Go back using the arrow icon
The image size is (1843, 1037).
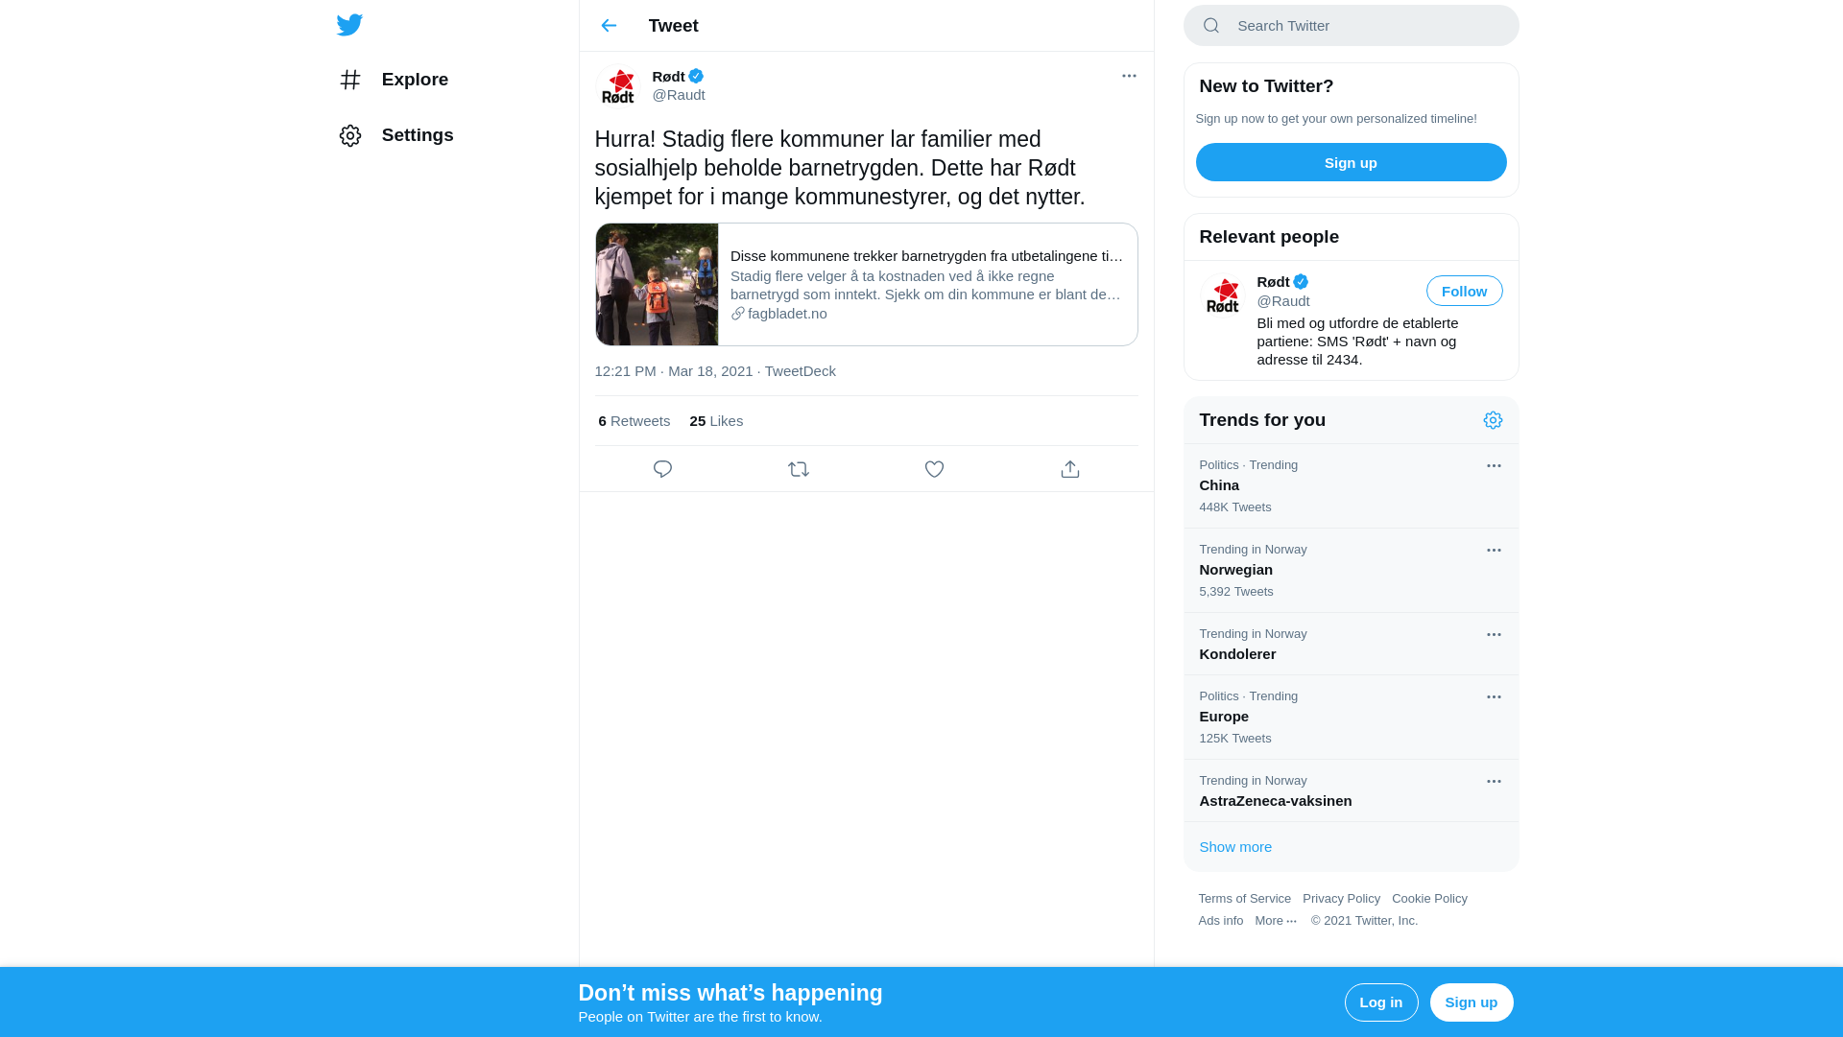tap(609, 26)
